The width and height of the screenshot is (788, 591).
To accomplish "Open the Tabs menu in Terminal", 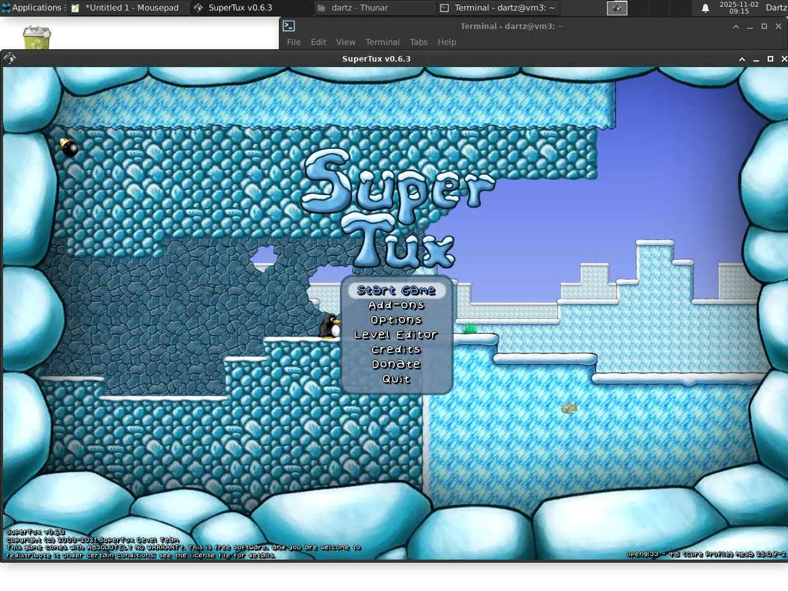I will 419,42.
